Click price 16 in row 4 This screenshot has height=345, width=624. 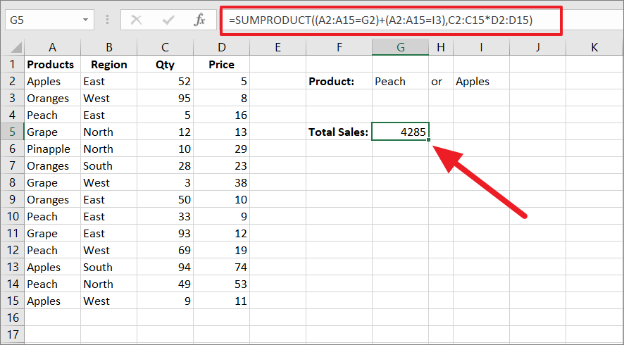coord(222,115)
